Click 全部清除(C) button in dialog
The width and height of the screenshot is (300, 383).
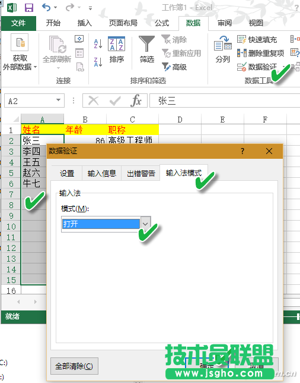(74, 366)
